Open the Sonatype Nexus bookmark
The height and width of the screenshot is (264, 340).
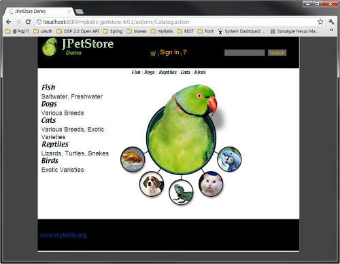(x=294, y=31)
